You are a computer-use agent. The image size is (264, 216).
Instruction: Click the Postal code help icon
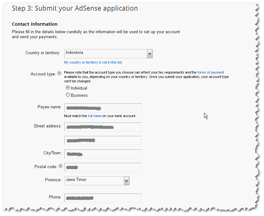point(60,166)
